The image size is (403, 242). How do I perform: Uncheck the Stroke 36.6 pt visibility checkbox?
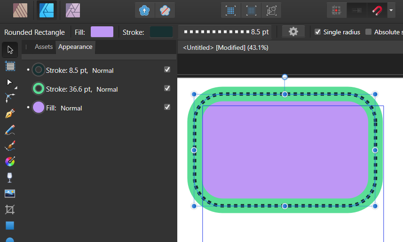(x=167, y=88)
